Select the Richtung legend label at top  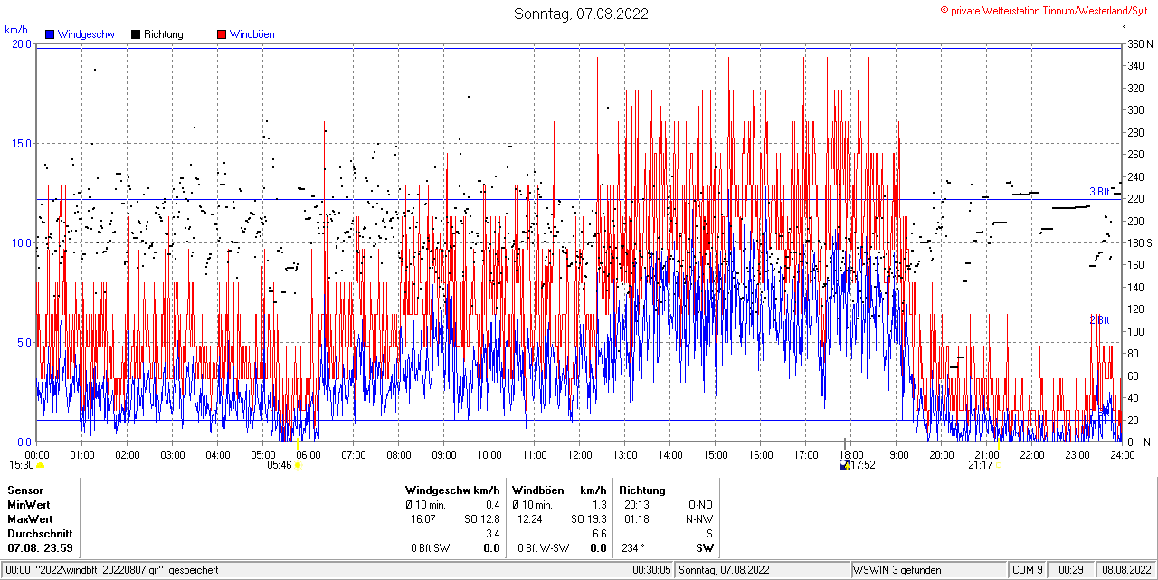pyautogui.click(x=164, y=34)
